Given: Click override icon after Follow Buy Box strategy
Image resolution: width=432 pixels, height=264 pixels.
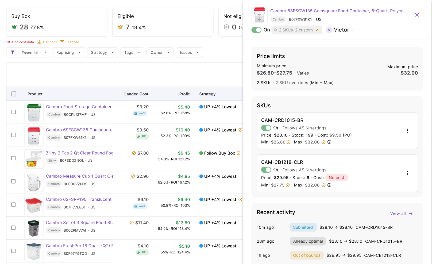Looking at the screenshot, I should coord(238,153).
